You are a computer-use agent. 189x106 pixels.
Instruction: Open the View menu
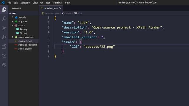click(x=35, y=3)
